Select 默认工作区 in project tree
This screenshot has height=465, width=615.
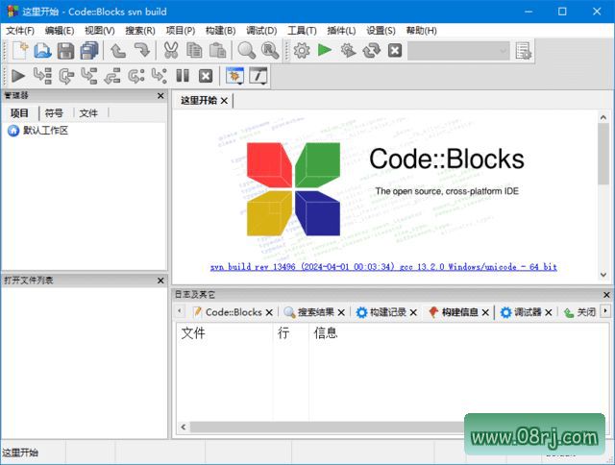[x=45, y=131]
